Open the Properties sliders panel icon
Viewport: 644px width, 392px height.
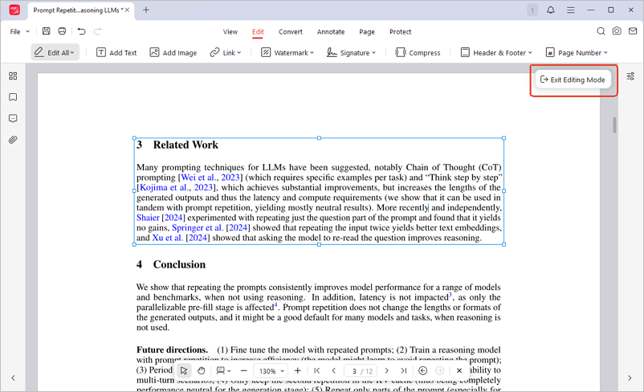point(630,76)
